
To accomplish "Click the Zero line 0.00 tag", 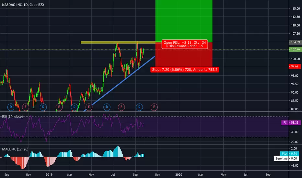I will [x=286, y=159].
